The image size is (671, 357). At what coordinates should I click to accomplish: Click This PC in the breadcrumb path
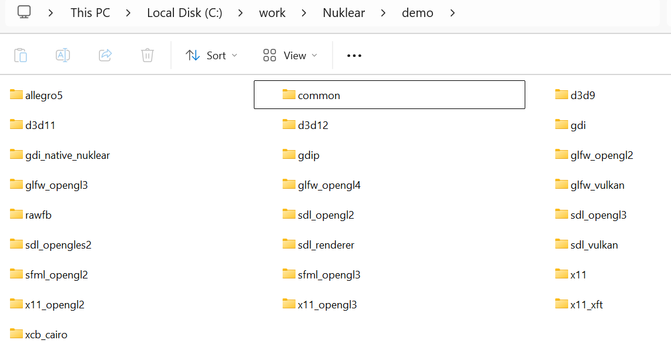pyautogui.click(x=90, y=13)
